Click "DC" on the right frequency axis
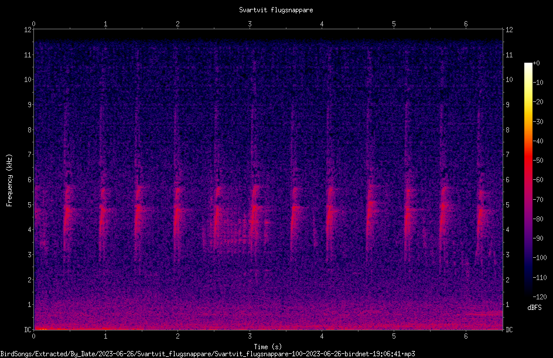 [509, 330]
